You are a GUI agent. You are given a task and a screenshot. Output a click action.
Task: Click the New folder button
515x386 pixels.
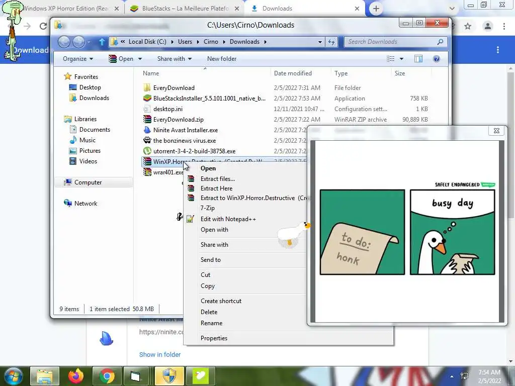pos(222,59)
